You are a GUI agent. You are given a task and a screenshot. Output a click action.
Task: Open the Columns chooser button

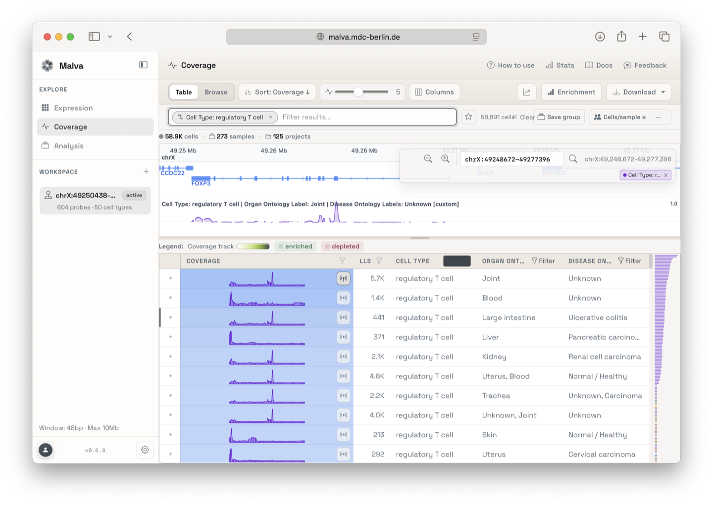point(434,92)
